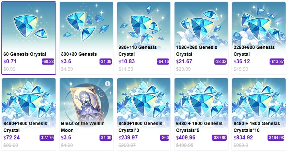Select the -$164.98 discount badge
The height and width of the screenshot is (153, 288).
coord(275,138)
